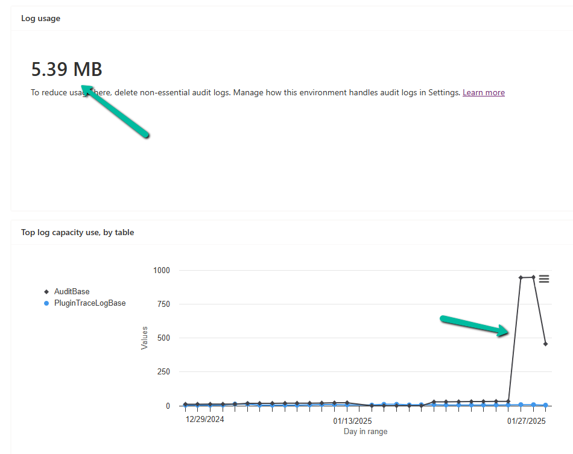
Task: Click the 750 value axis label
Action: (x=163, y=304)
